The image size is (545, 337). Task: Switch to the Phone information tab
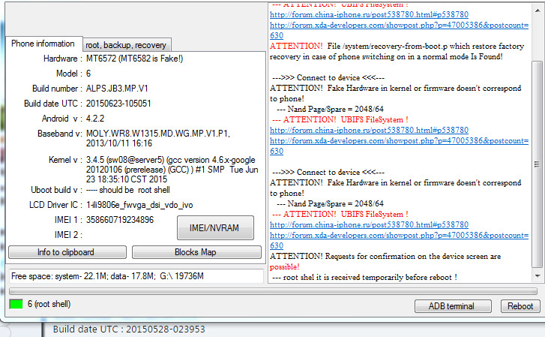click(43, 44)
